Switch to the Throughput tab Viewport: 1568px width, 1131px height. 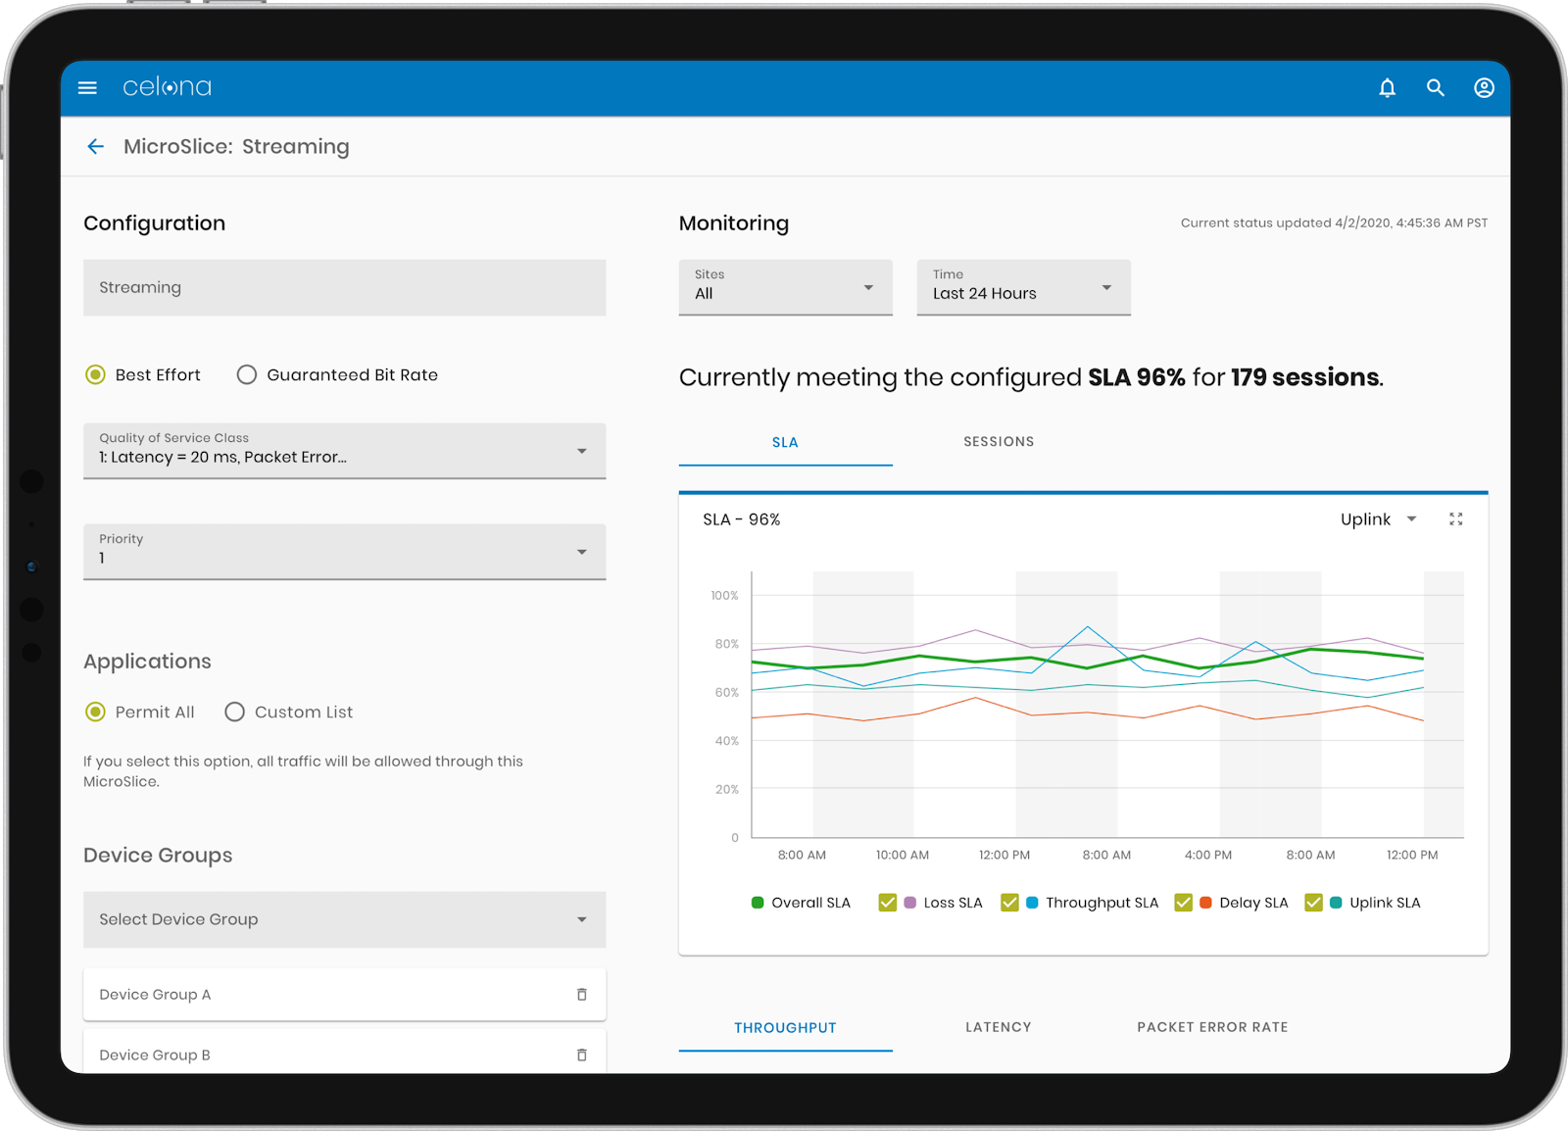pos(786,1027)
